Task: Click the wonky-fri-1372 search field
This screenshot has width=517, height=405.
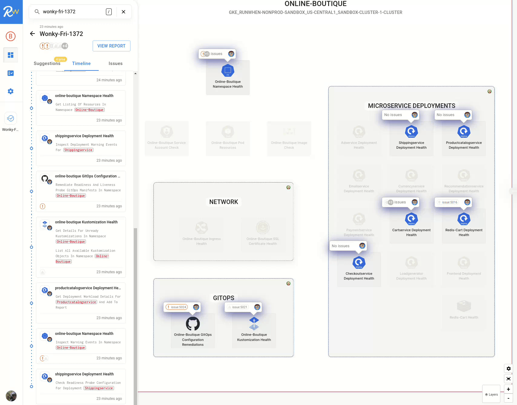Action: pyautogui.click(x=73, y=12)
